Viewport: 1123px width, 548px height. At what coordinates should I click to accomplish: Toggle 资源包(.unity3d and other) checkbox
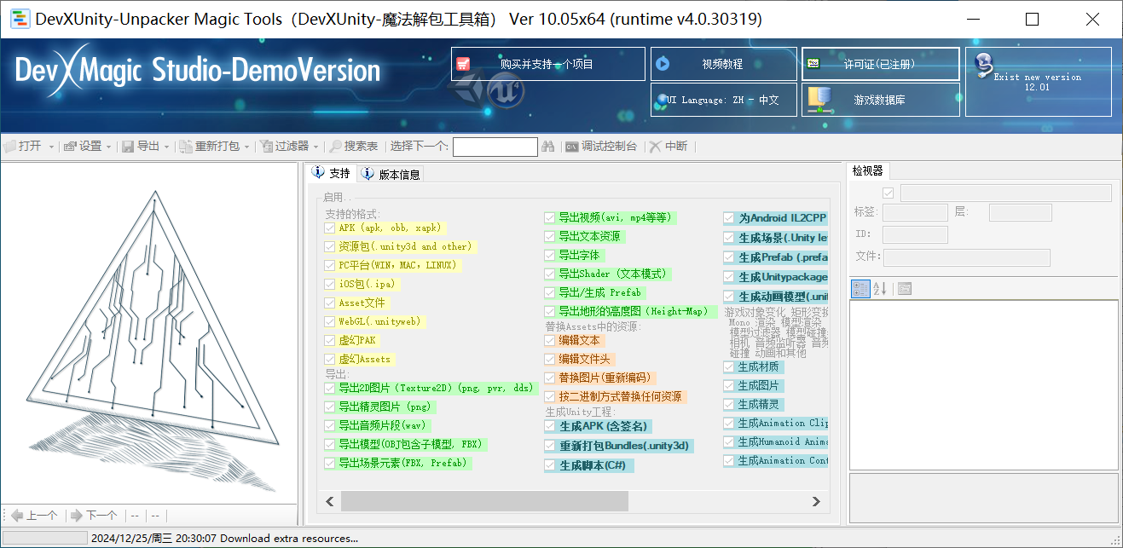tap(330, 246)
